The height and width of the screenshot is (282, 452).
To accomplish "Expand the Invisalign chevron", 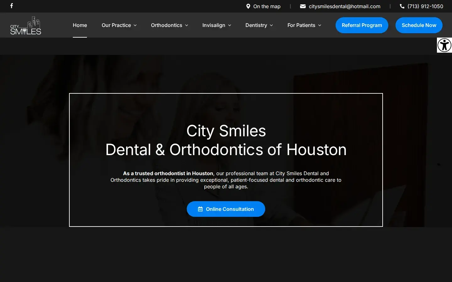I will [229, 25].
